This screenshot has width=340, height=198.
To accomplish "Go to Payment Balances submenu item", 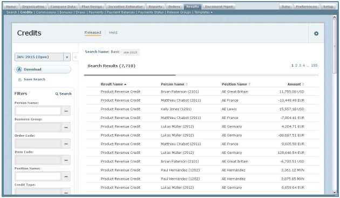I will pyautogui.click(x=121, y=12).
